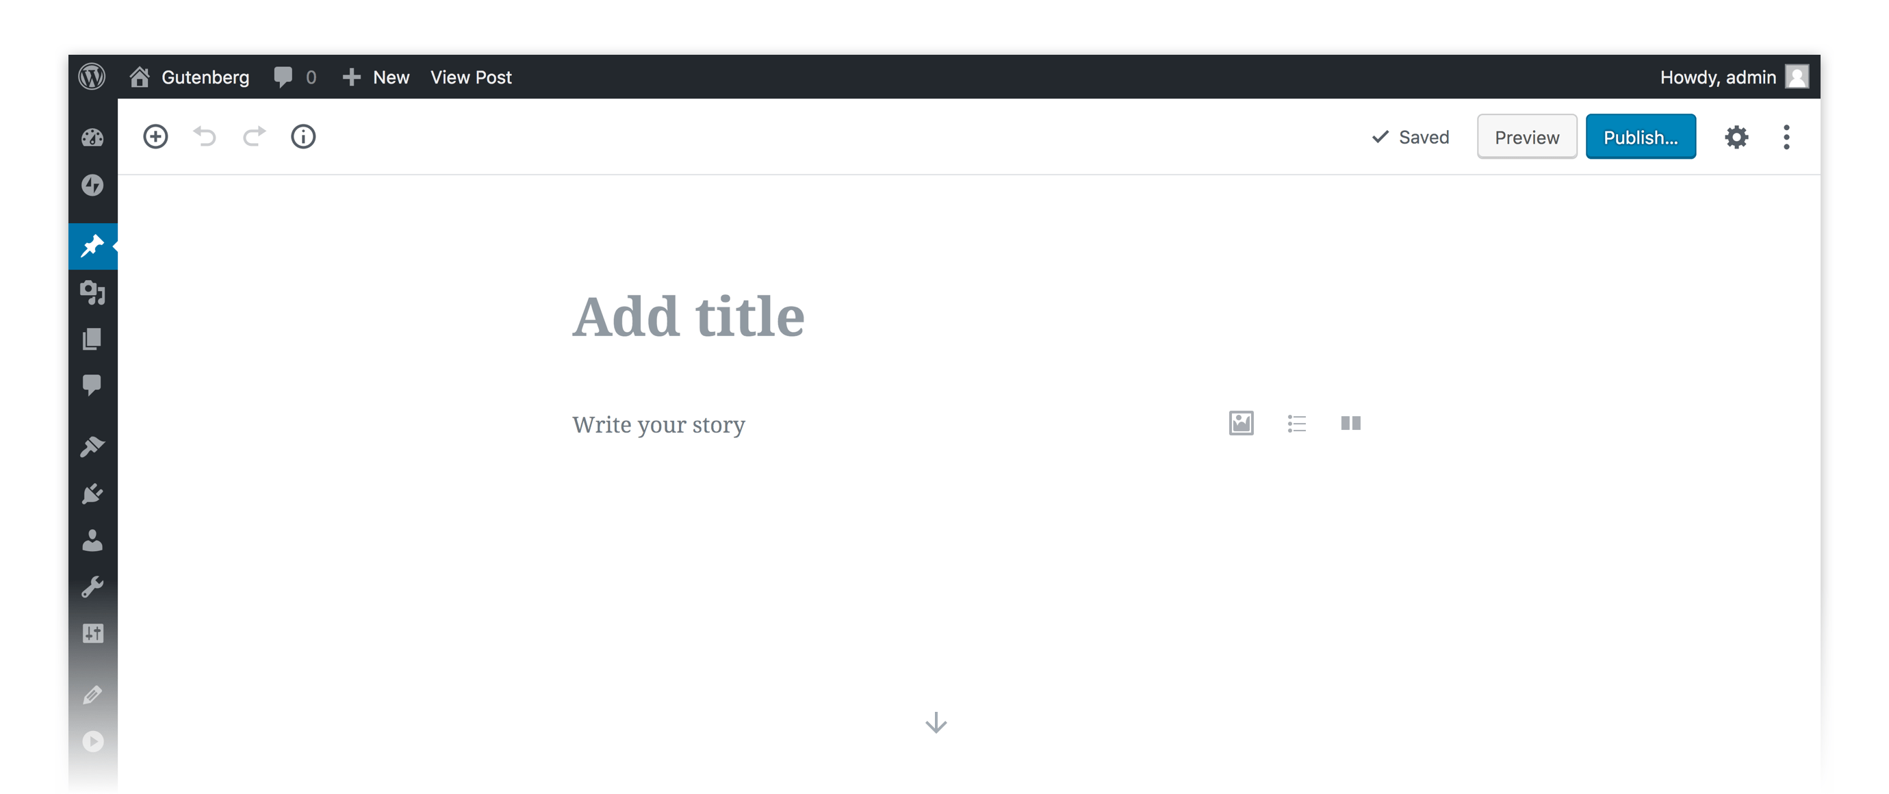Expand the block toolbar options
The width and height of the screenshot is (1889, 794).
tap(1786, 136)
